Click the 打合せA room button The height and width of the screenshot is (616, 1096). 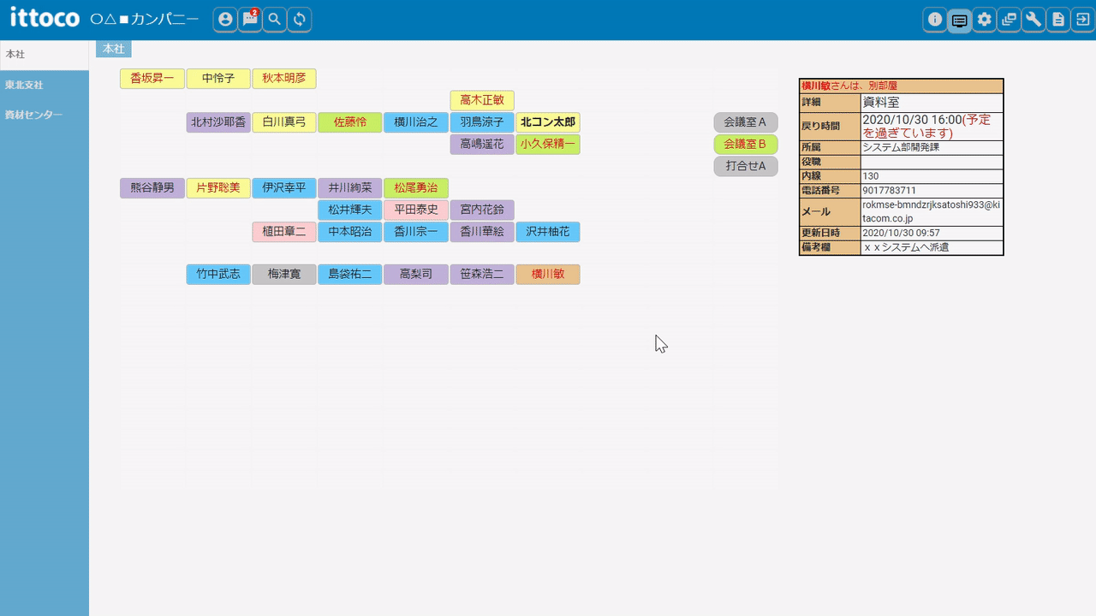(745, 166)
